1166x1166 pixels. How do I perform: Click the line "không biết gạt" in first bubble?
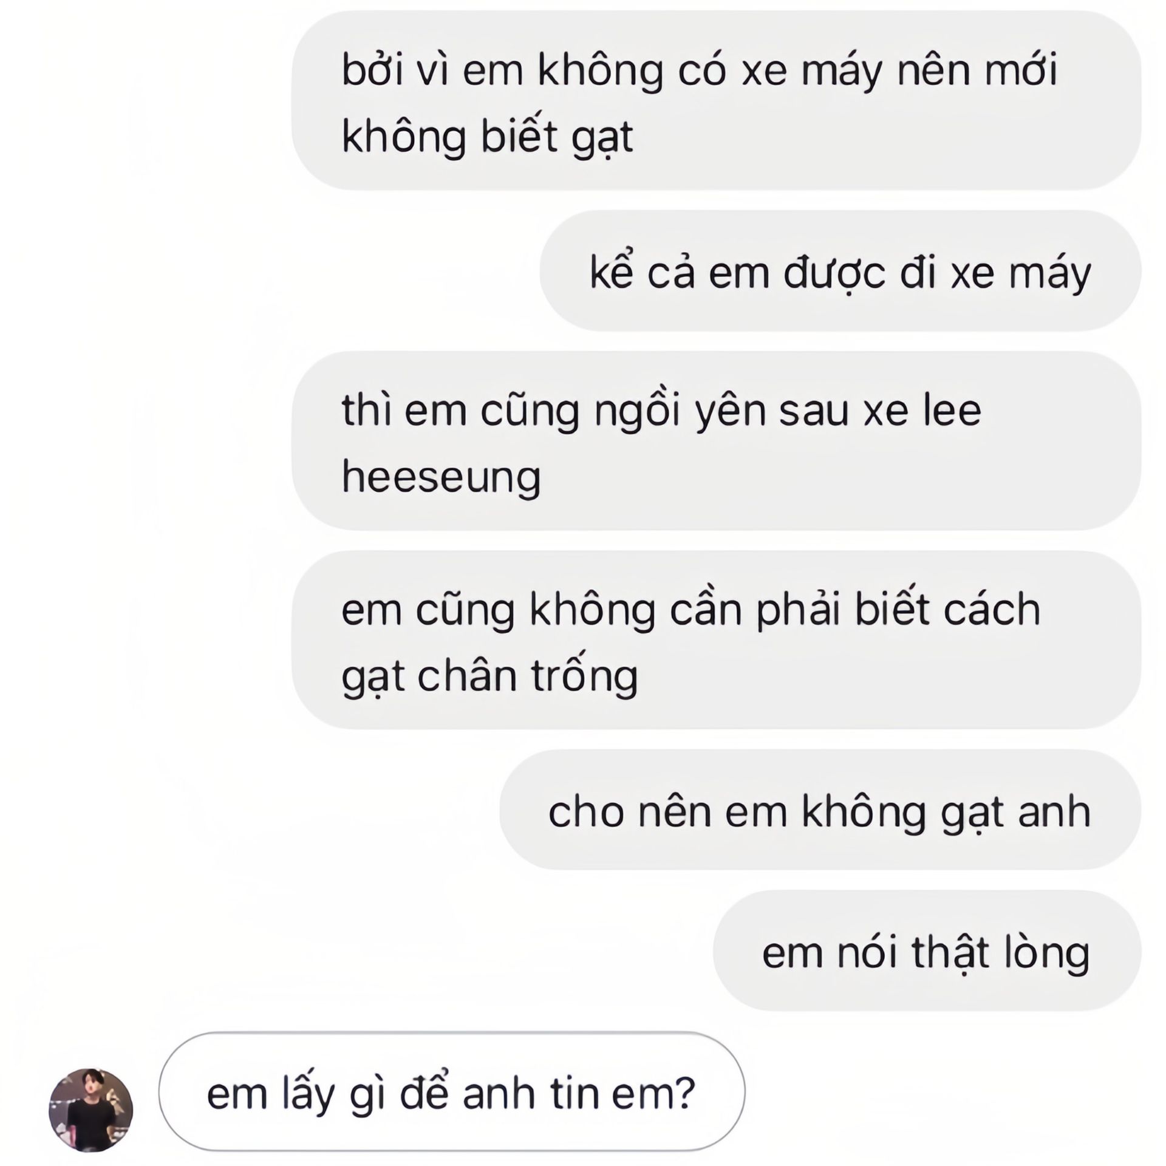[x=487, y=137]
